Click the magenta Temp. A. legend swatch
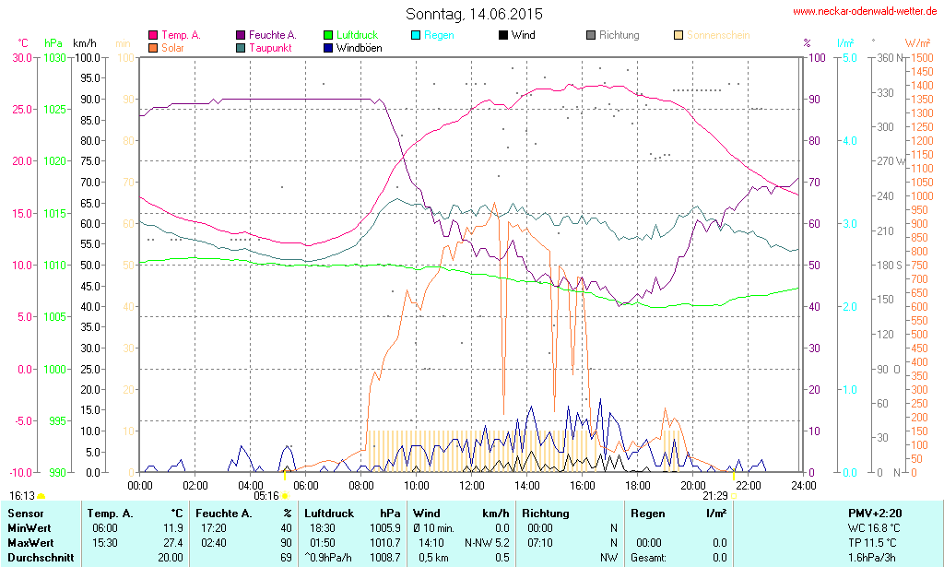This screenshot has width=944, height=567. tap(153, 35)
